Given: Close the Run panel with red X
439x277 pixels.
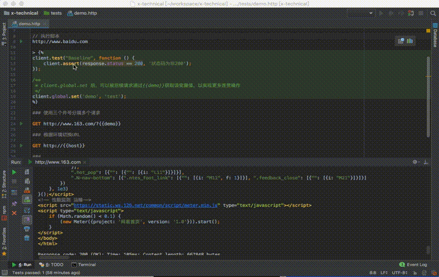Looking at the screenshot, I should click(14, 213).
